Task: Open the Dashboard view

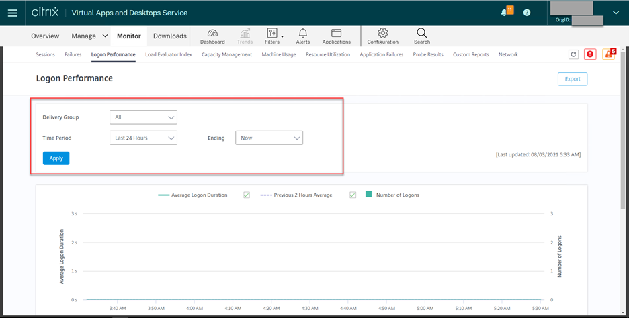Action: pos(212,36)
